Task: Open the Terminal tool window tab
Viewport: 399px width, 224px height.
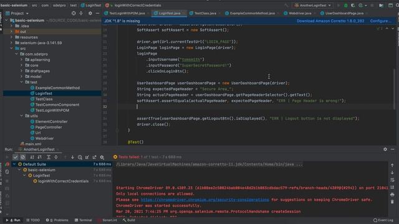Action: [83, 220]
